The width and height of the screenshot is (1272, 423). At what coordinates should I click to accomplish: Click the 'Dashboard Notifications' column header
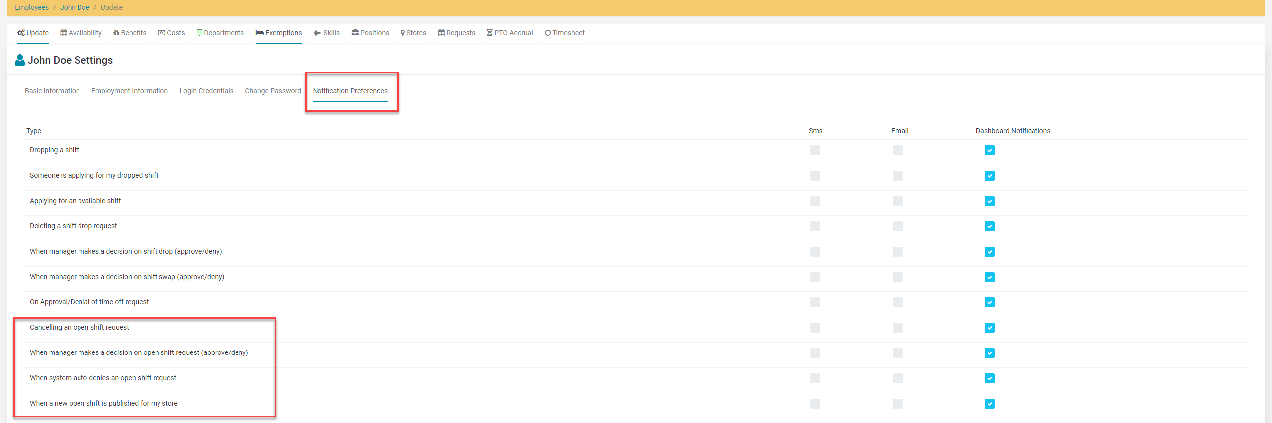pos(1013,131)
